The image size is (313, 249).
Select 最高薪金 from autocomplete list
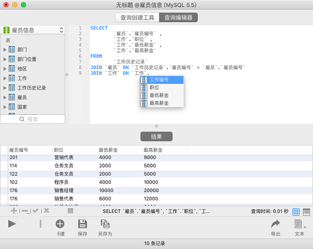[162, 103]
